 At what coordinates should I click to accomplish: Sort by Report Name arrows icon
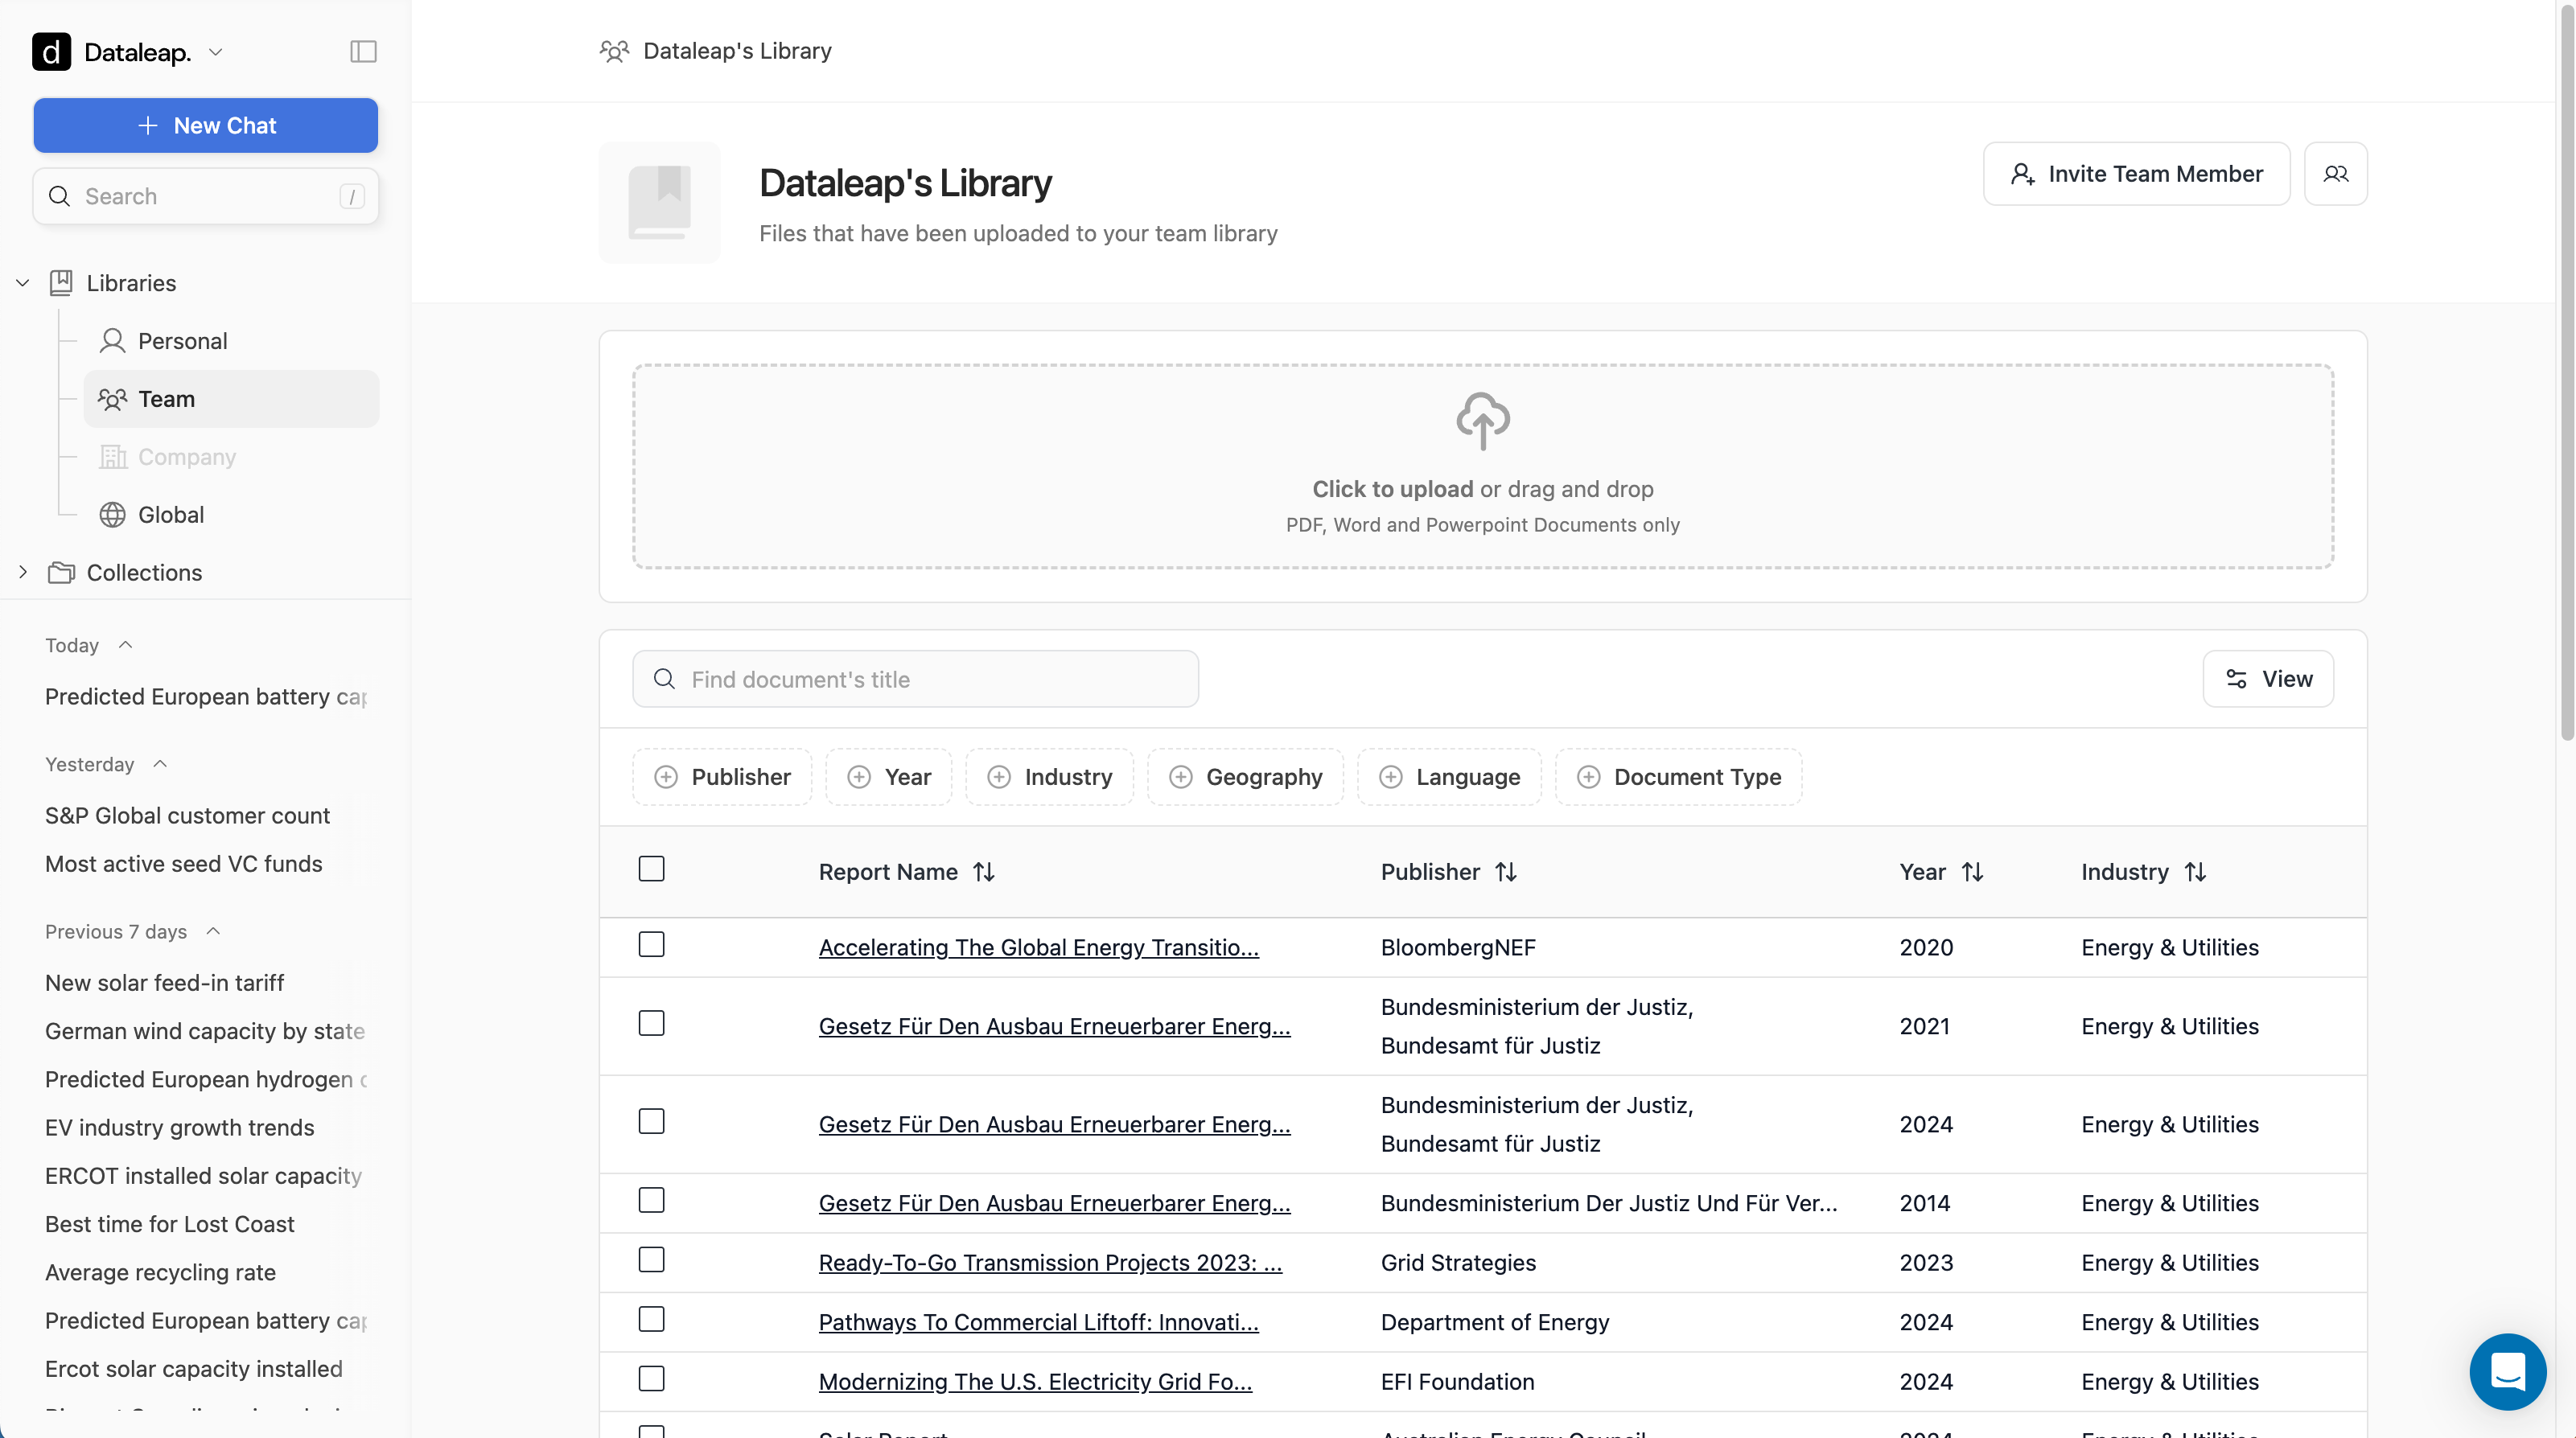point(984,872)
